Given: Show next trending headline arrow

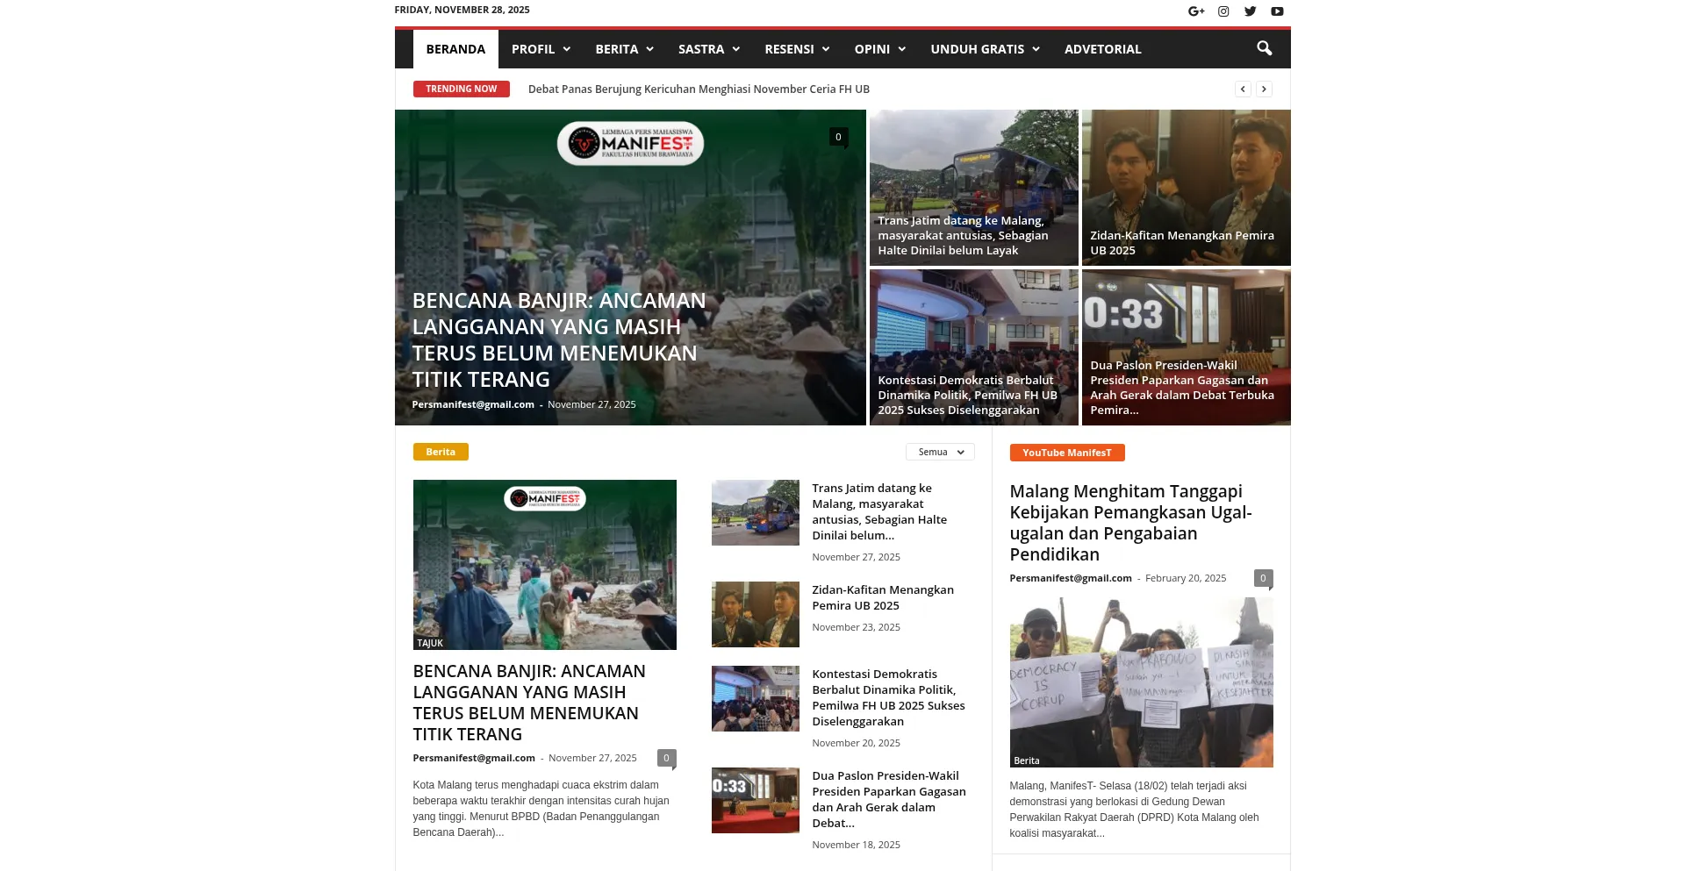Looking at the screenshot, I should click(1264, 89).
